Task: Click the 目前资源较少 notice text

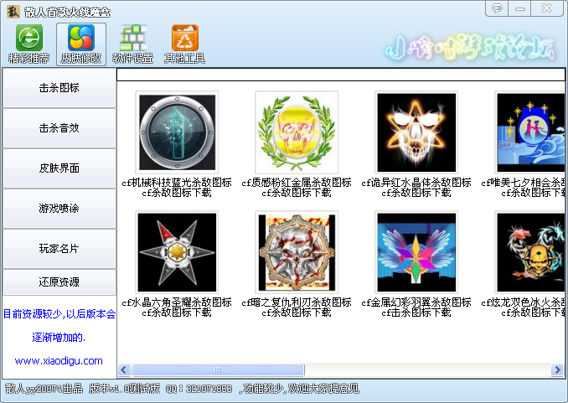Action: 59,314
